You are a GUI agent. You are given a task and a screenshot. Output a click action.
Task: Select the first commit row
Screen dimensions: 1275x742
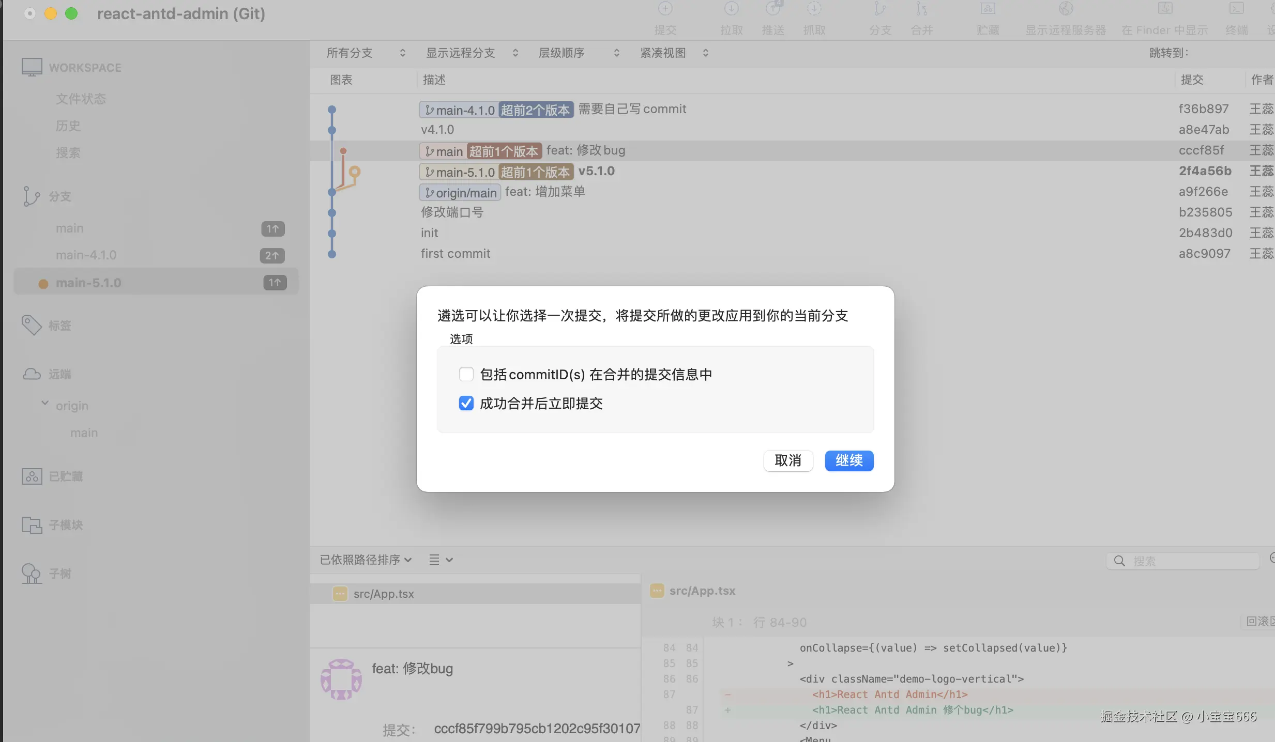click(792, 254)
